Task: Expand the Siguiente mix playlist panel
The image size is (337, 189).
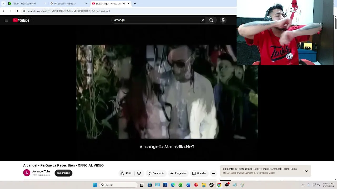Action: [x=306, y=171]
